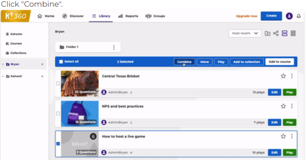The height and width of the screenshot is (160, 306).
Task: Click the share icon beside sort dropdown
Action: [x=276, y=33]
